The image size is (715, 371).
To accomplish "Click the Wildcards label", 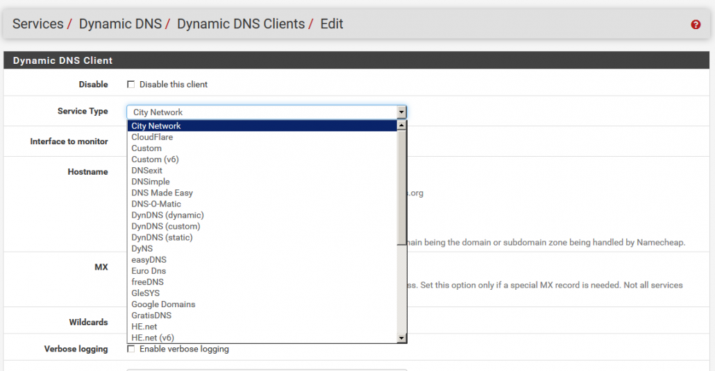I will point(88,322).
